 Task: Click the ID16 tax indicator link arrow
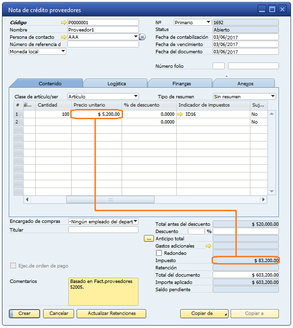point(181,114)
